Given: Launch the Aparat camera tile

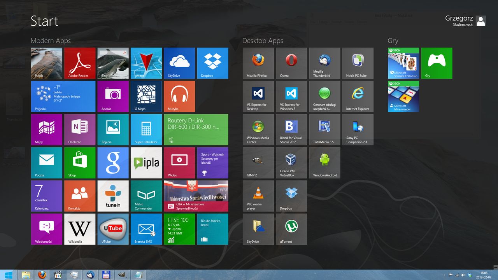Looking at the screenshot, I should pos(113,96).
